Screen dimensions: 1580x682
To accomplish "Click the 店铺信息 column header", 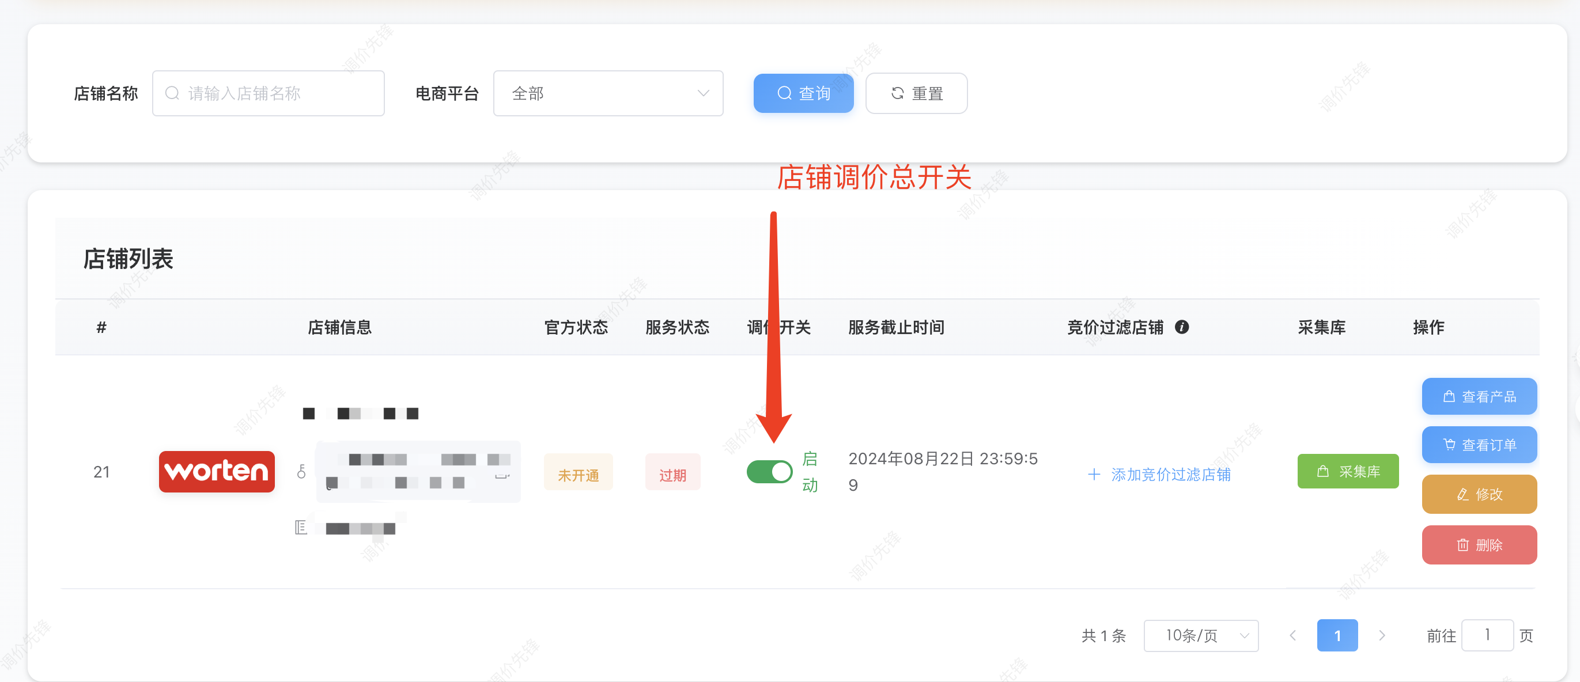I will [339, 327].
